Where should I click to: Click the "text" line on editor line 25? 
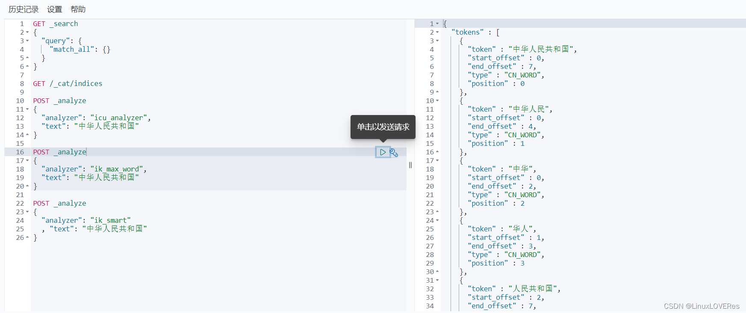[x=94, y=229]
